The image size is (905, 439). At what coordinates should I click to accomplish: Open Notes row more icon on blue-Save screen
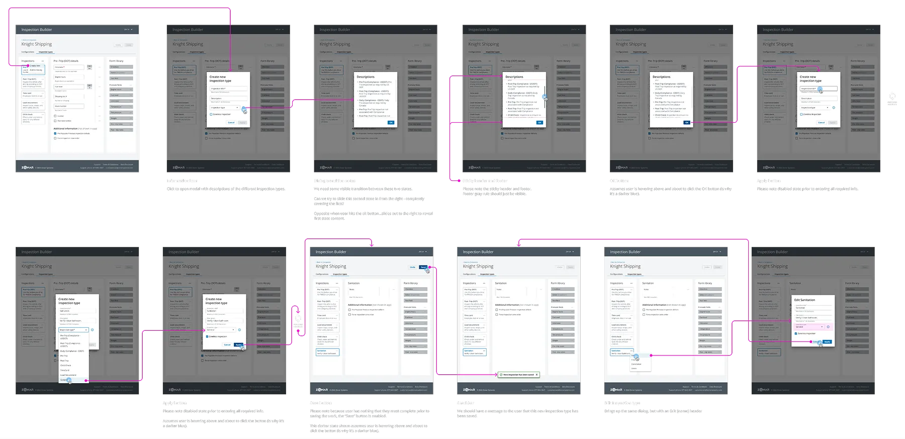pos(394,290)
